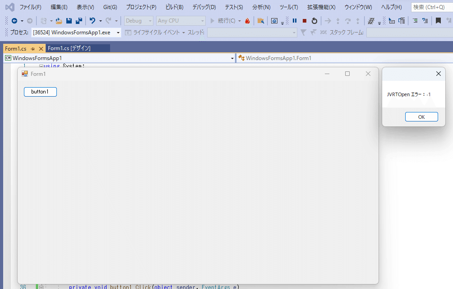This screenshot has width=453, height=289.
Task: Open the デバッグ(D) menu
Action: (x=204, y=7)
